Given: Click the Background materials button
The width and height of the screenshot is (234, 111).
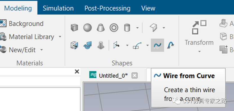Looking at the screenshot, I should pyautogui.click(x=22, y=24).
